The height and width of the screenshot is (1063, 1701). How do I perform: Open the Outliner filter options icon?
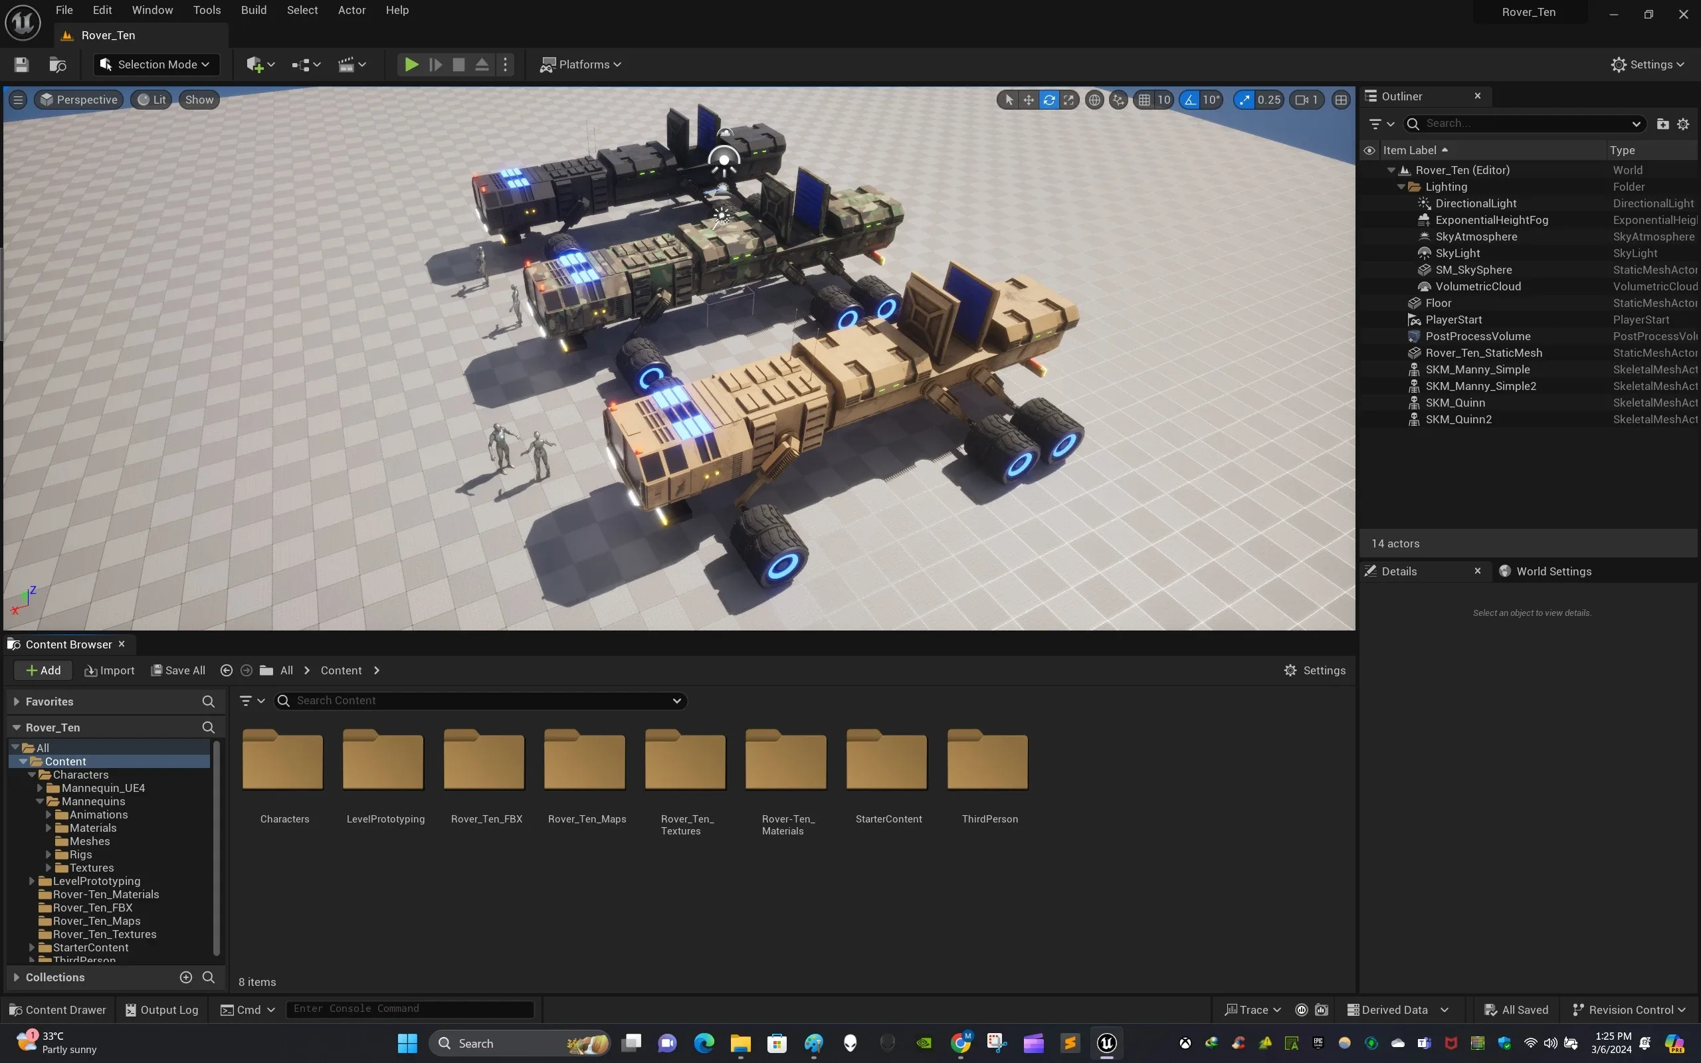pos(1381,124)
